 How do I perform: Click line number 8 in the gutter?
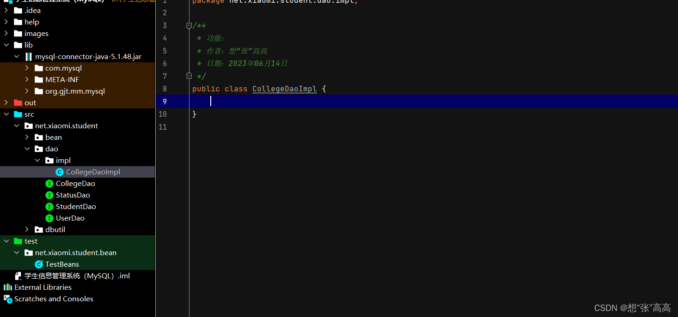click(165, 89)
